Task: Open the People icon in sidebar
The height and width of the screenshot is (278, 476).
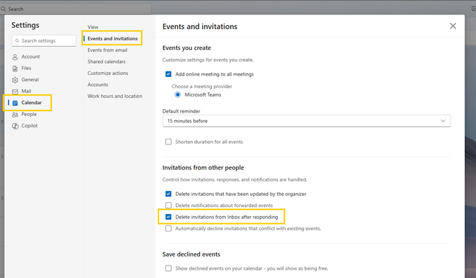Action: (15, 115)
